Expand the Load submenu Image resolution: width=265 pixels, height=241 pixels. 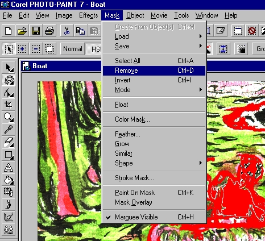tap(154, 36)
